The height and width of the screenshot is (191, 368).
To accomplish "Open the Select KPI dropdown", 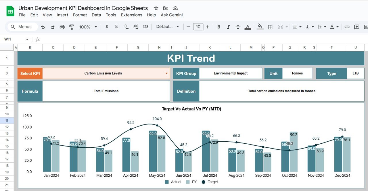I will (x=166, y=73).
